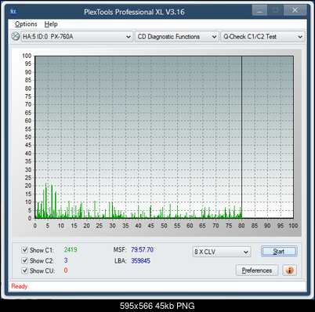Minimize the PlexTools window

click(x=259, y=11)
